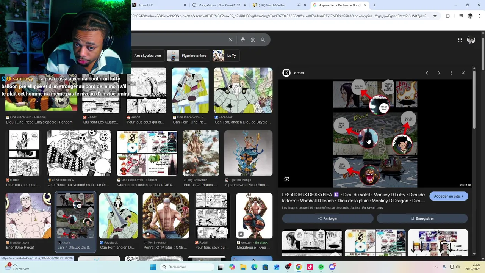Open Microsoft Edge from taskbar
This screenshot has height=273, width=485.
coord(254,267)
